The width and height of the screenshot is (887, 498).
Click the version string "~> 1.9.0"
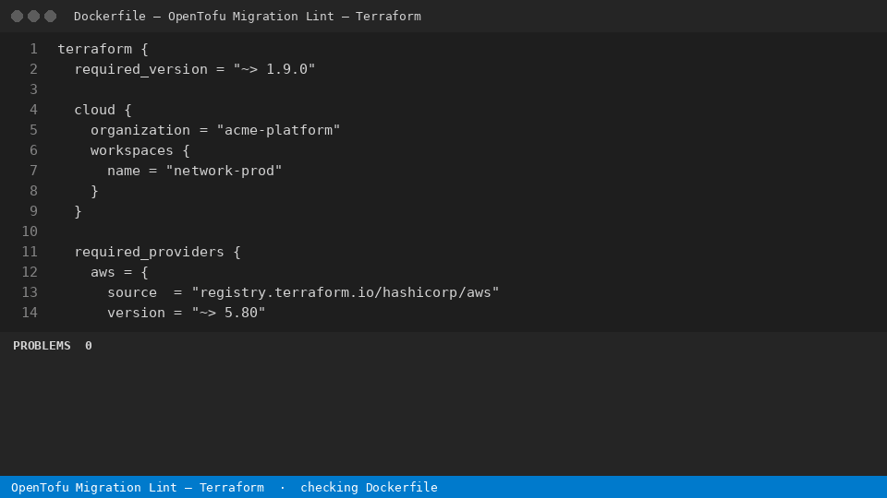tap(274, 69)
